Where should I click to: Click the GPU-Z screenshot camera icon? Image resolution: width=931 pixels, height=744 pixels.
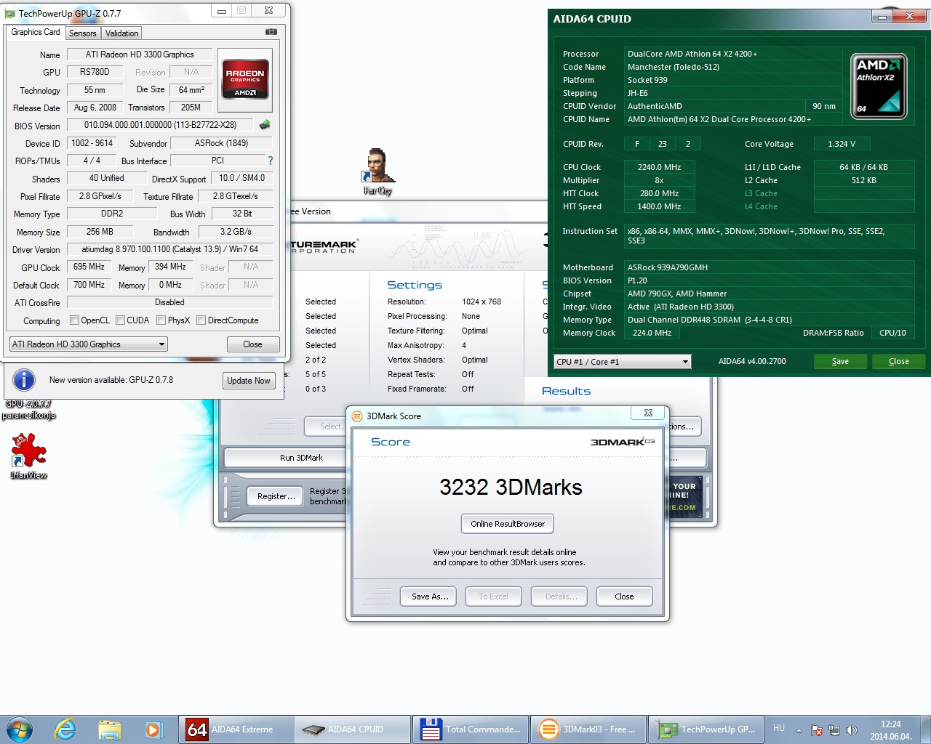tap(271, 32)
